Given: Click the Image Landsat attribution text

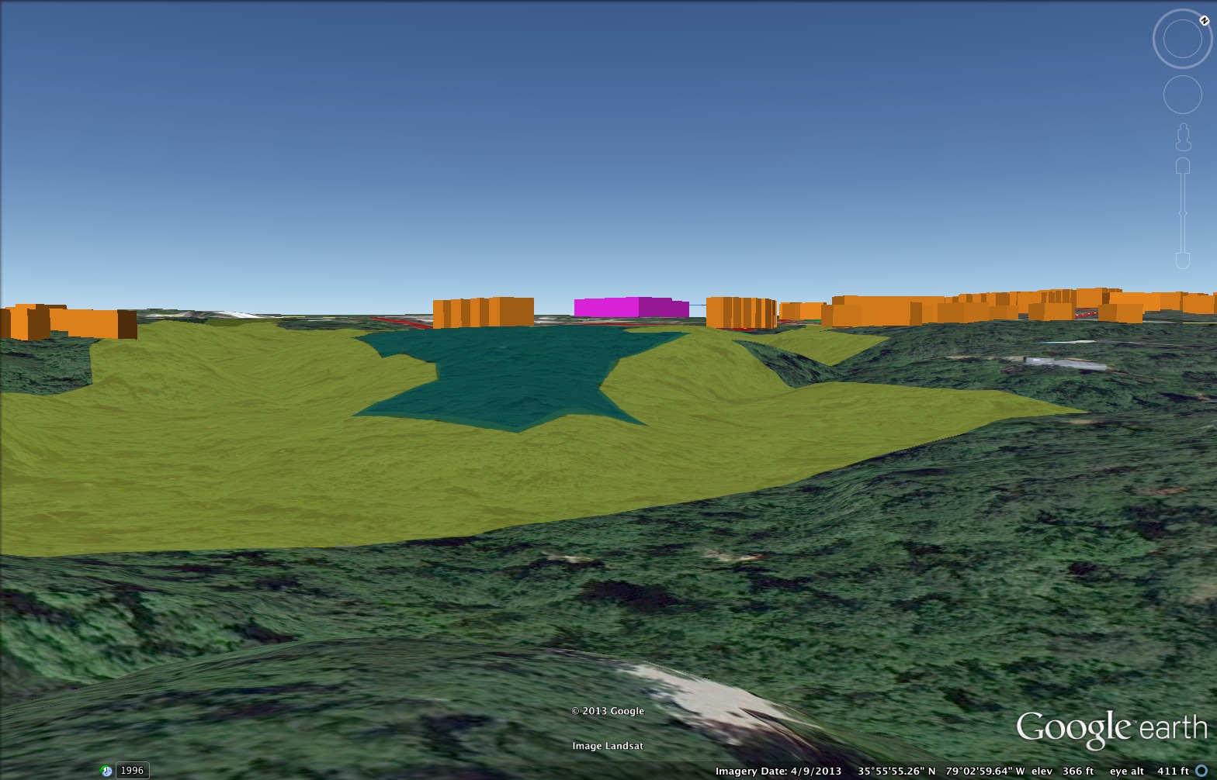Looking at the screenshot, I should 608,746.
